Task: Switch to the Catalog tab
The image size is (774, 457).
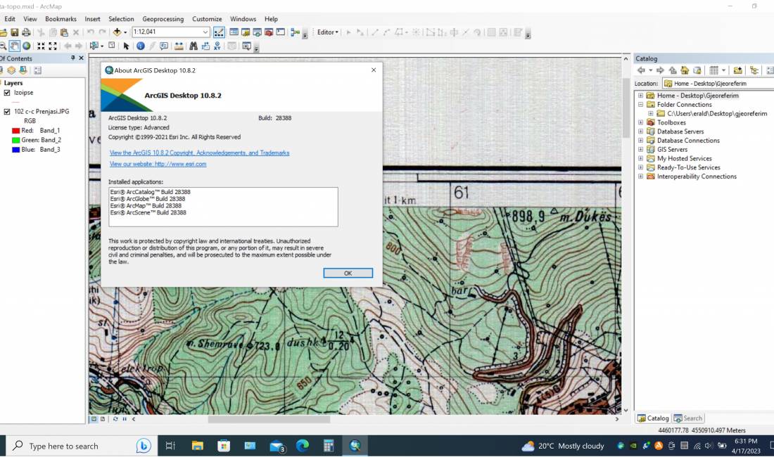Action: coord(652,418)
